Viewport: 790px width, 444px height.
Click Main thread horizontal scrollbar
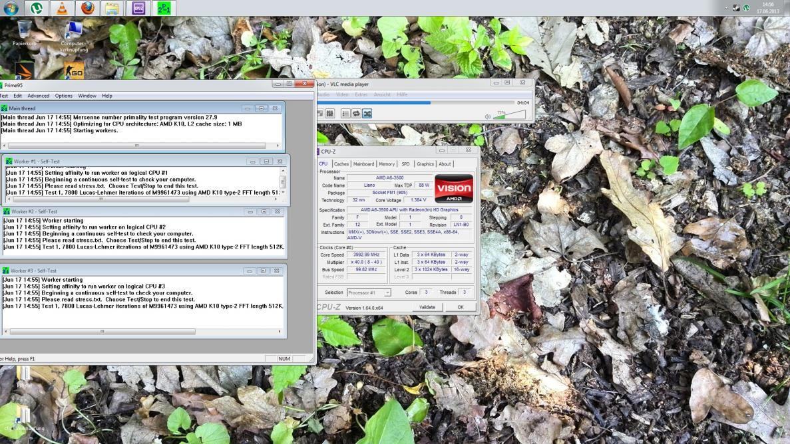[140, 146]
